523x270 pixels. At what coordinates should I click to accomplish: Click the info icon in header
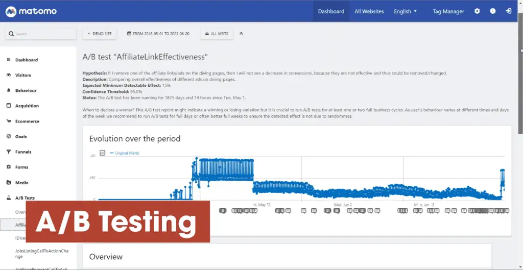point(493,11)
